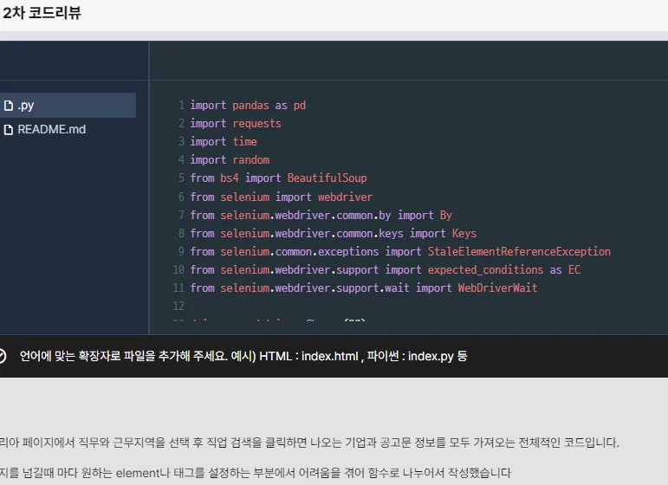Click 'By' at end of line 7
Image resolution: width=668 pixels, height=485 pixels.
(446, 215)
